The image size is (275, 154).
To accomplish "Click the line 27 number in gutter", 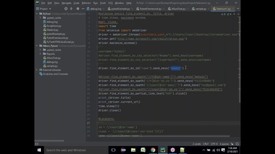I will [89, 123].
